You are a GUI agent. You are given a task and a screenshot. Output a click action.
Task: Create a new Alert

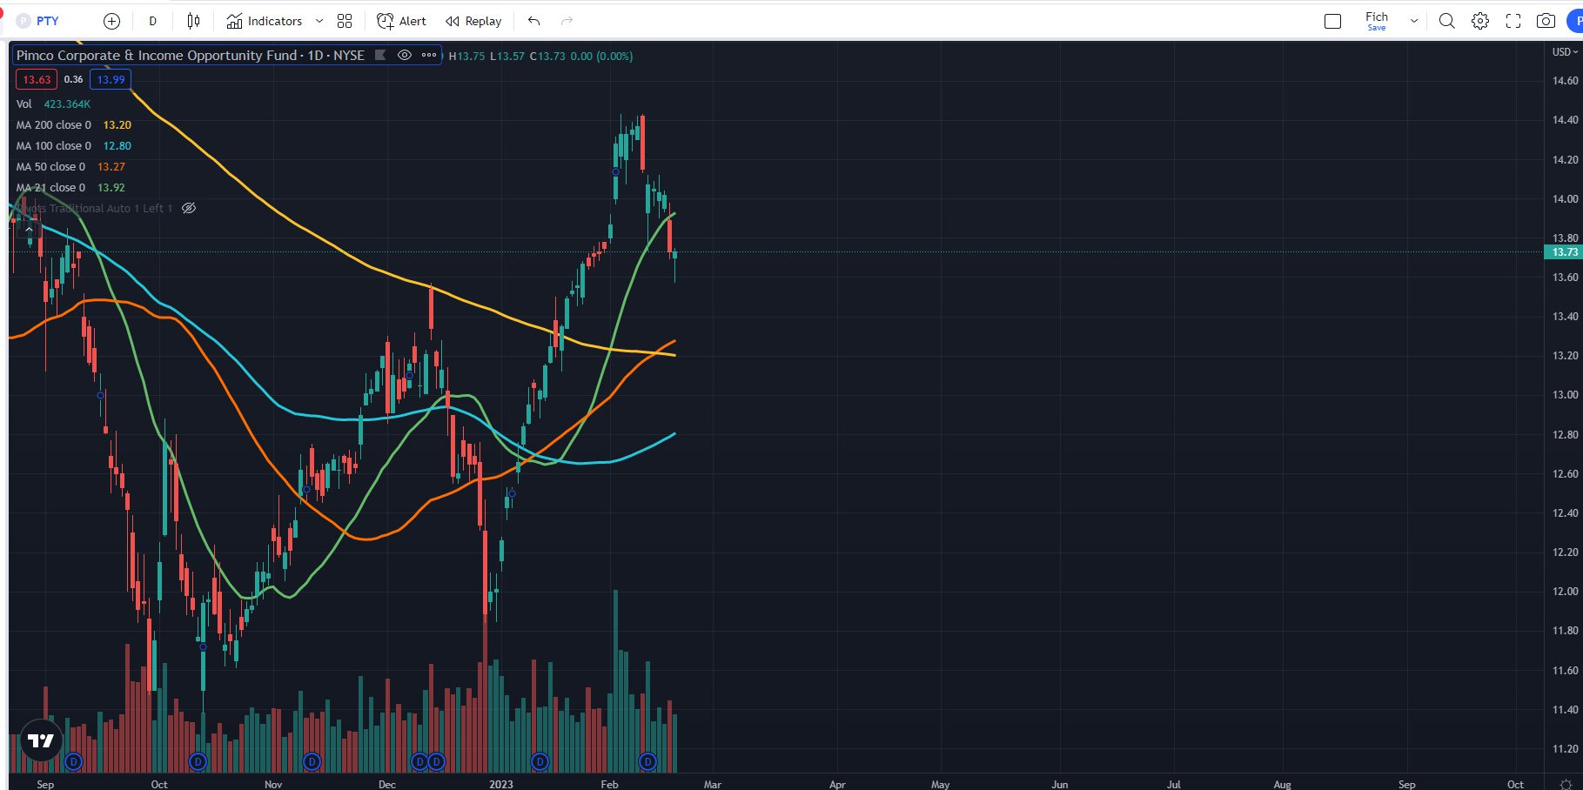(401, 21)
